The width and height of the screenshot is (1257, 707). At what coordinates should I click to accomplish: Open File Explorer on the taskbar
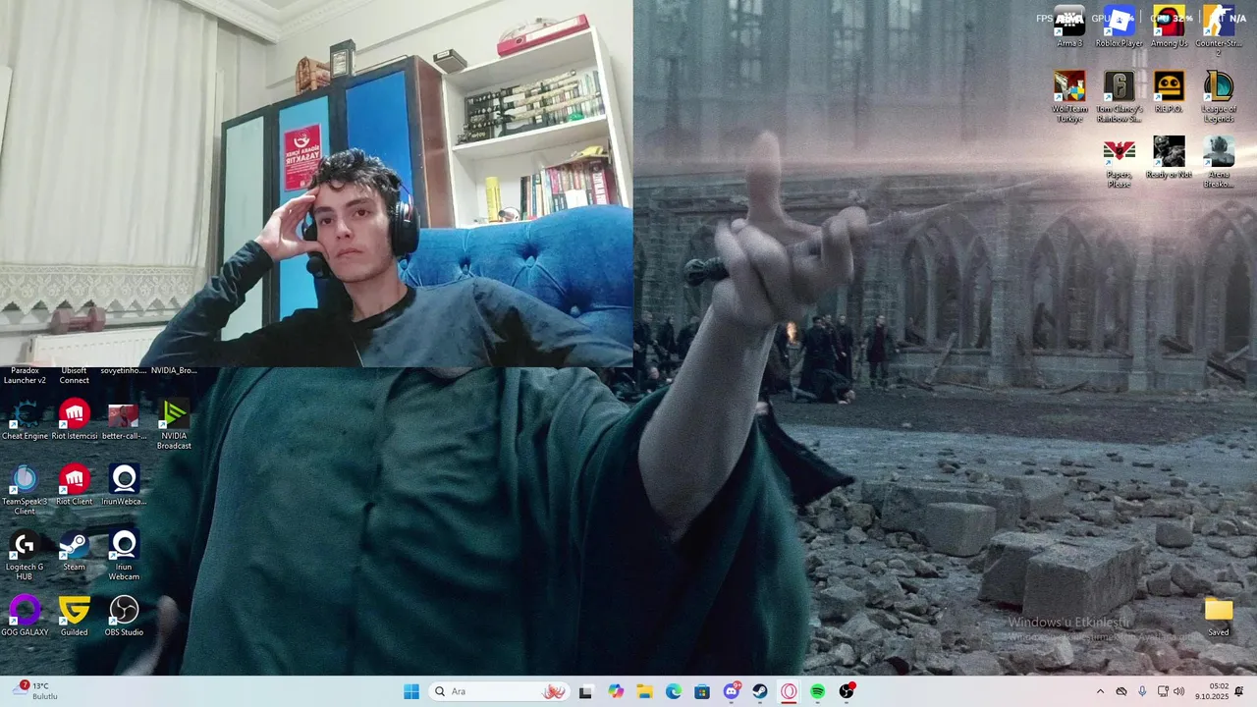point(644,691)
